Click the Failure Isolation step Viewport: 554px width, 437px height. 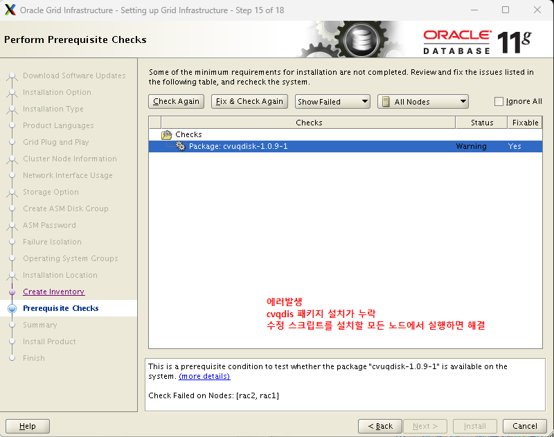click(x=52, y=242)
